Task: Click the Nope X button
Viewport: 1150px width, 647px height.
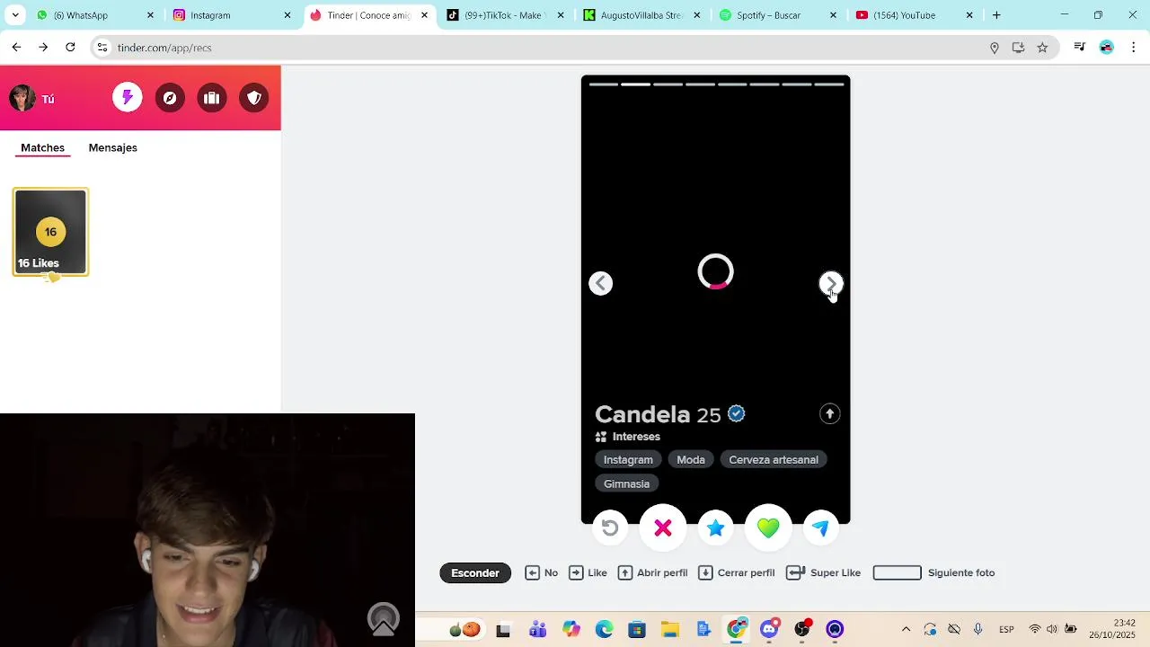Action: click(x=663, y=528)
